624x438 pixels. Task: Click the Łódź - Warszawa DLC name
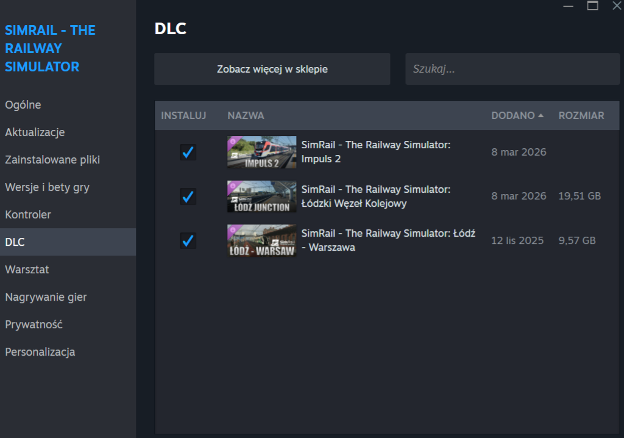click(388, 240)
